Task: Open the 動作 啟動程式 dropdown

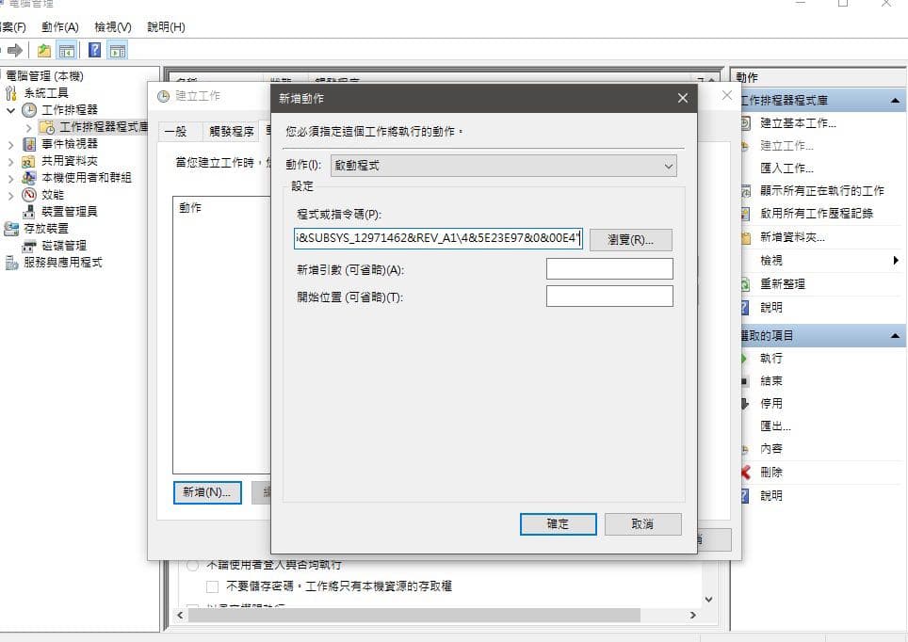Action: point(503,166)
